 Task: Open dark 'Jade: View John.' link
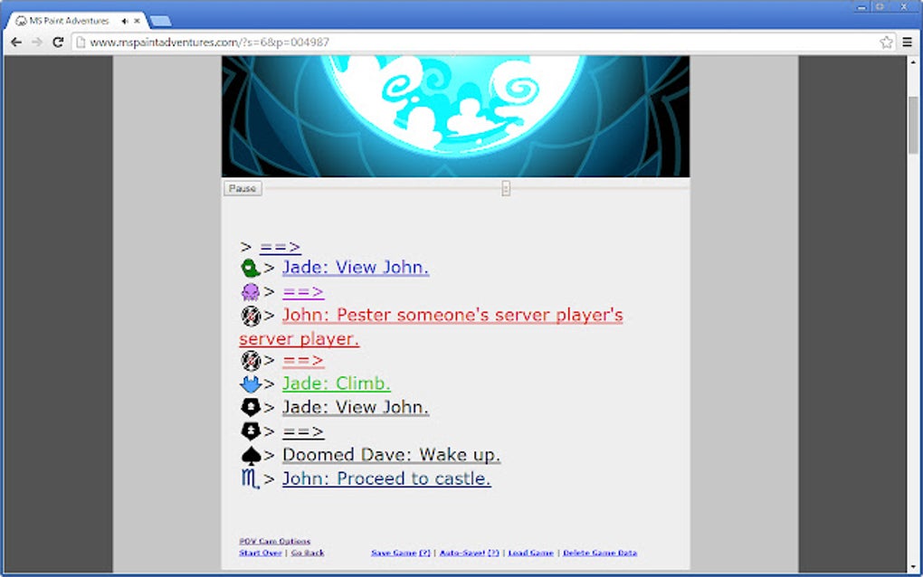point(356,407)
